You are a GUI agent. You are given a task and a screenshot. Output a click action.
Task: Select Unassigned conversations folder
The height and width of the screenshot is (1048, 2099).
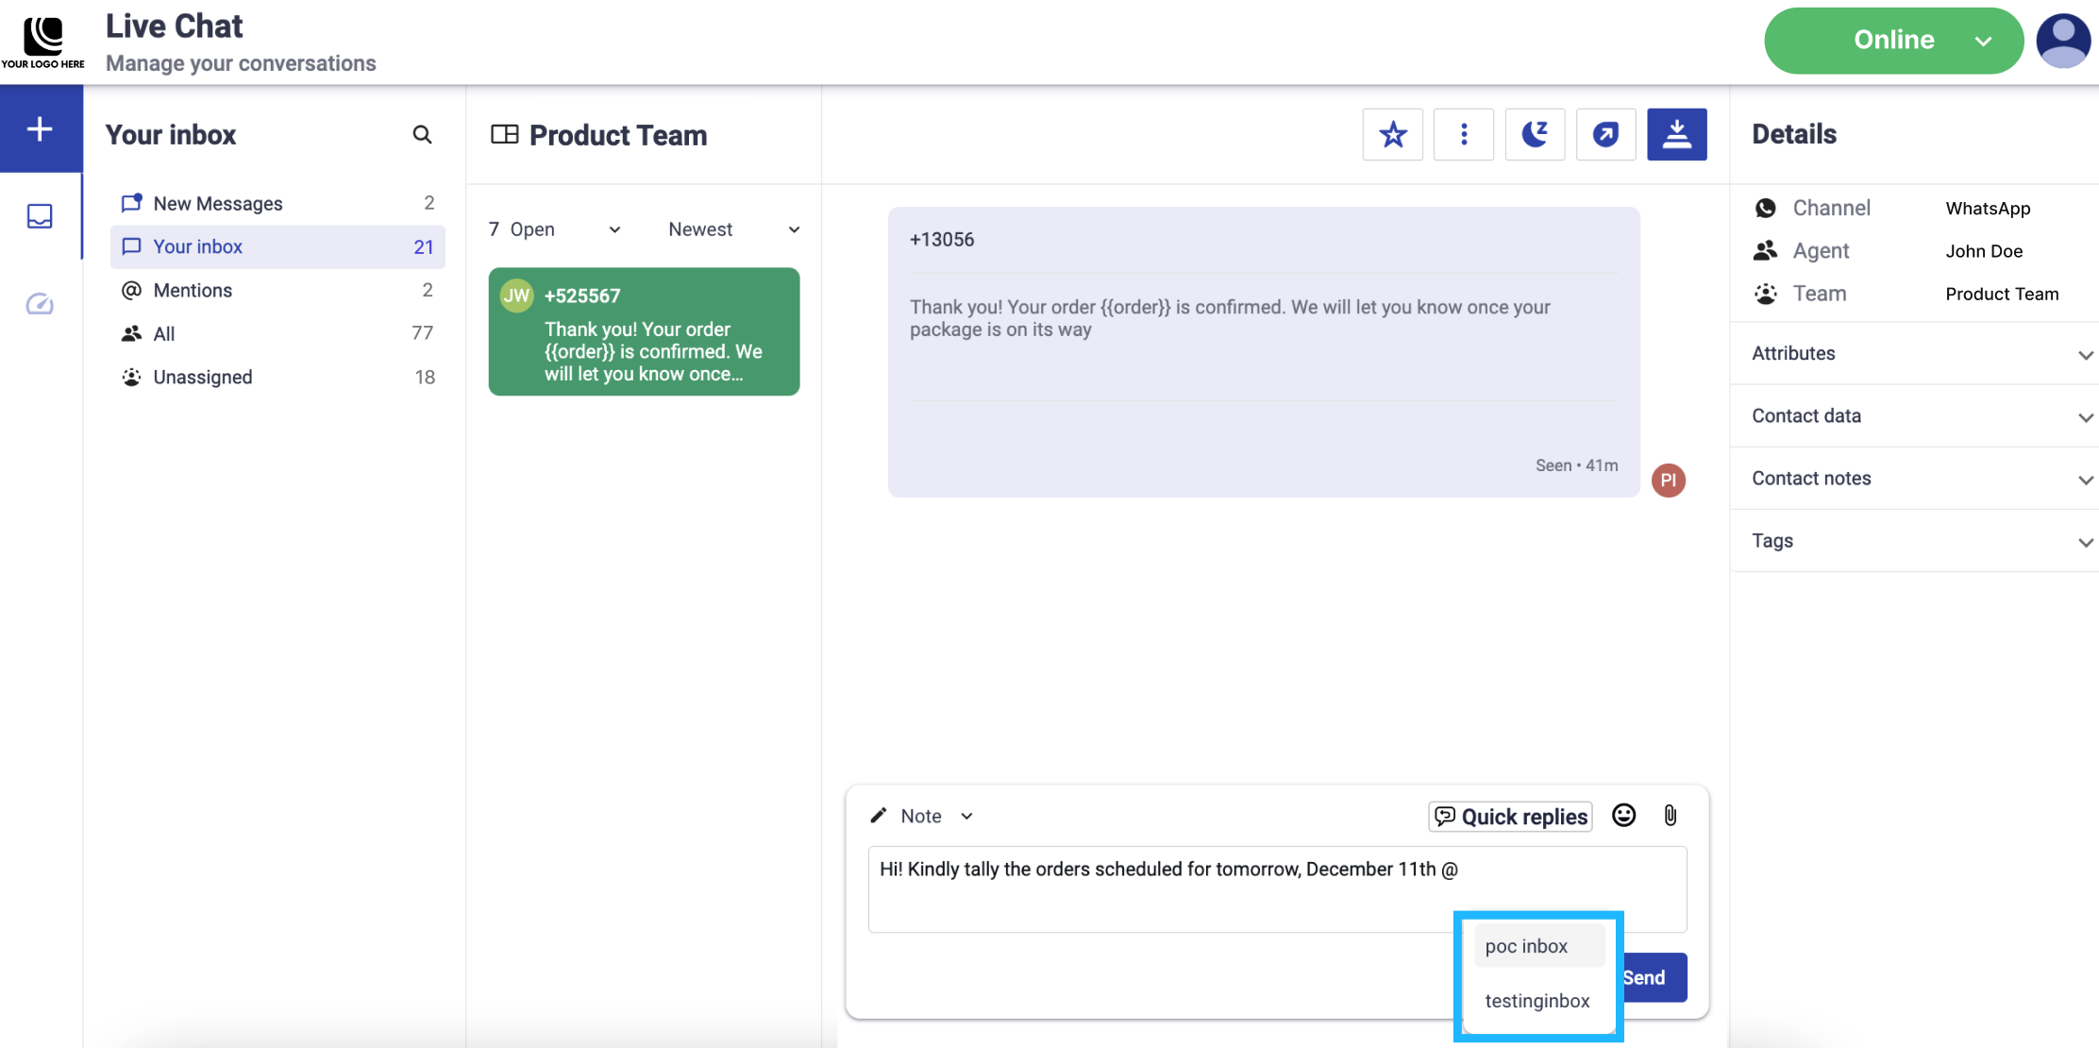coord(202,378)
